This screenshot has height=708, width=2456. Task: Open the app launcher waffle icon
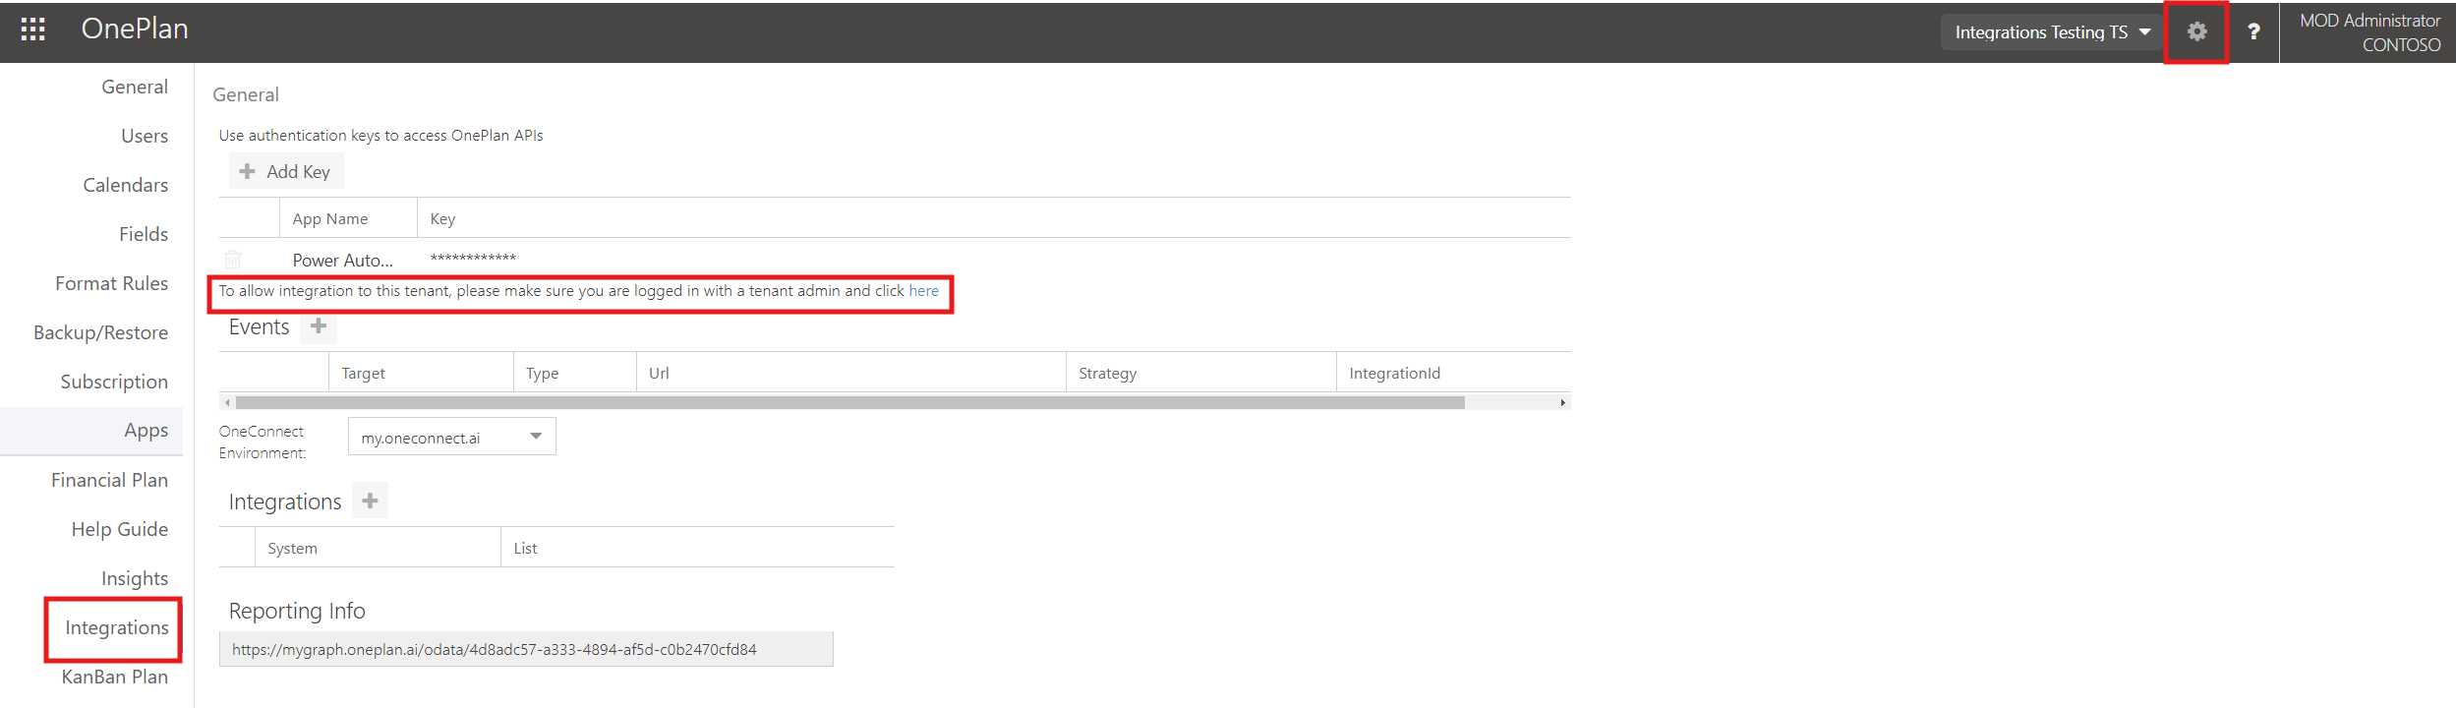tap(33, 29)
